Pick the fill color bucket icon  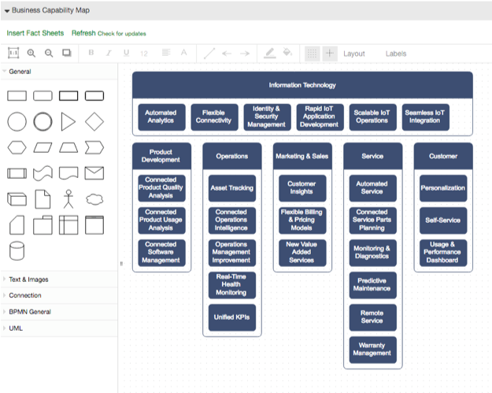tap(287, 52)
